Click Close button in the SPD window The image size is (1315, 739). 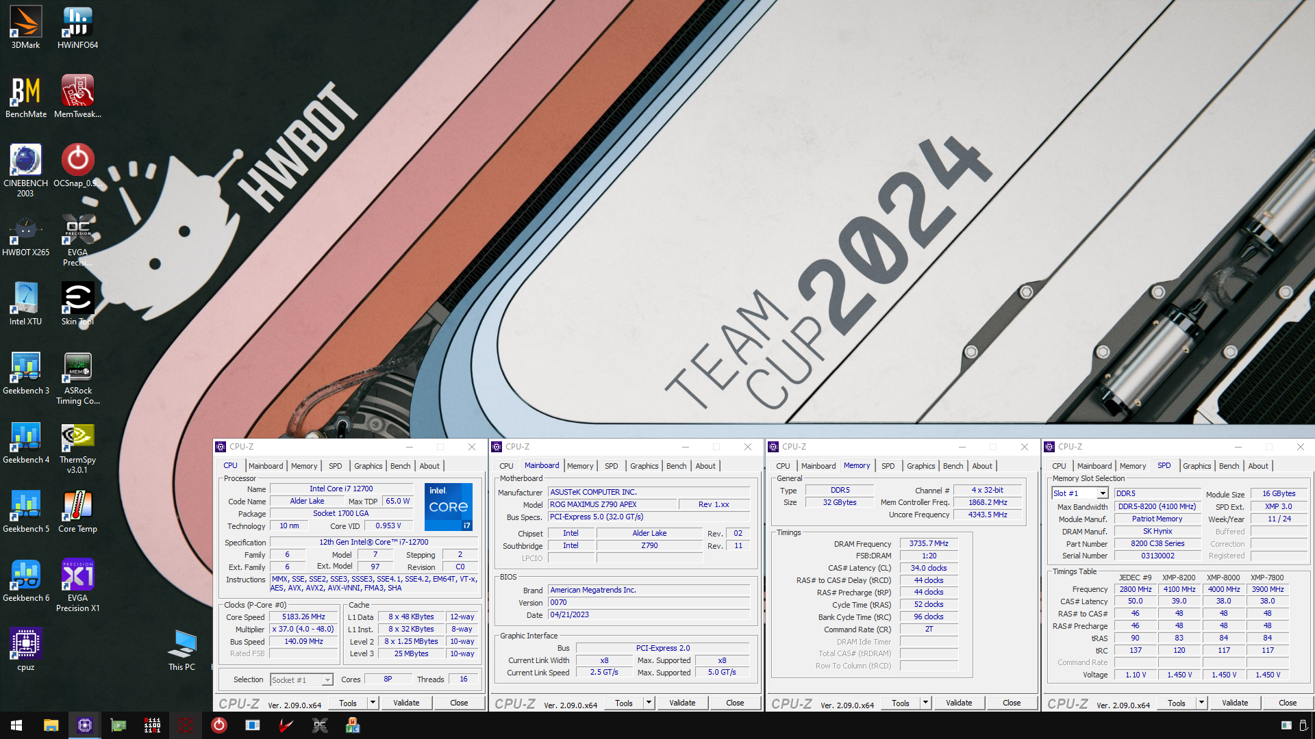[1288, 703]
